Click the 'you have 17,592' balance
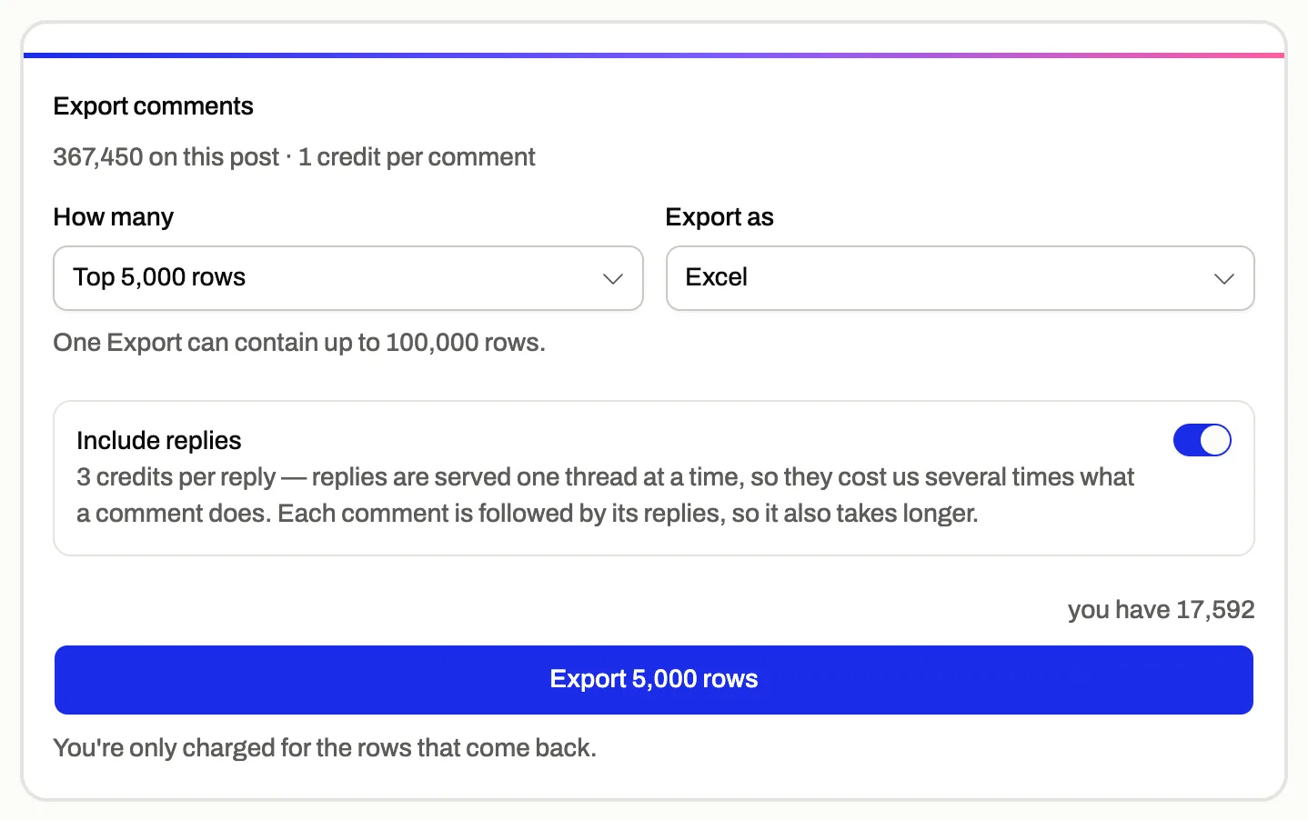Image resolution: width=1308 pixels, height=820 pixels. point(1162,610)
